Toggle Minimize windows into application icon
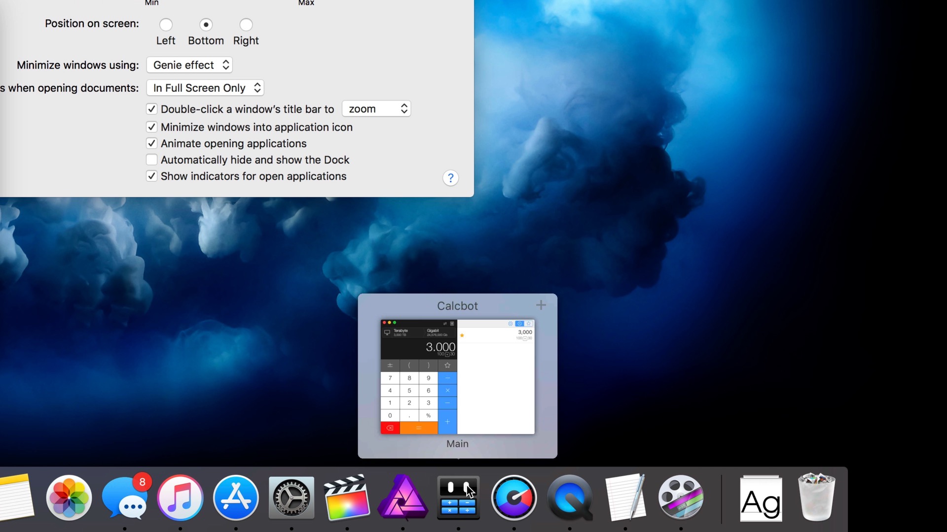 coord(151,127)
